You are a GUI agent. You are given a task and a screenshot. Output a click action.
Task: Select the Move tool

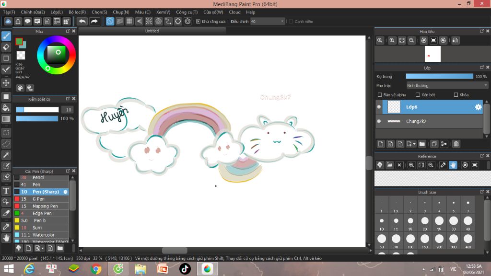click(x=6, y=82)
